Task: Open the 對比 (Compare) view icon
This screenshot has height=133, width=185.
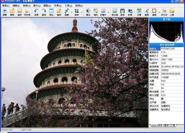Action: 51,12
